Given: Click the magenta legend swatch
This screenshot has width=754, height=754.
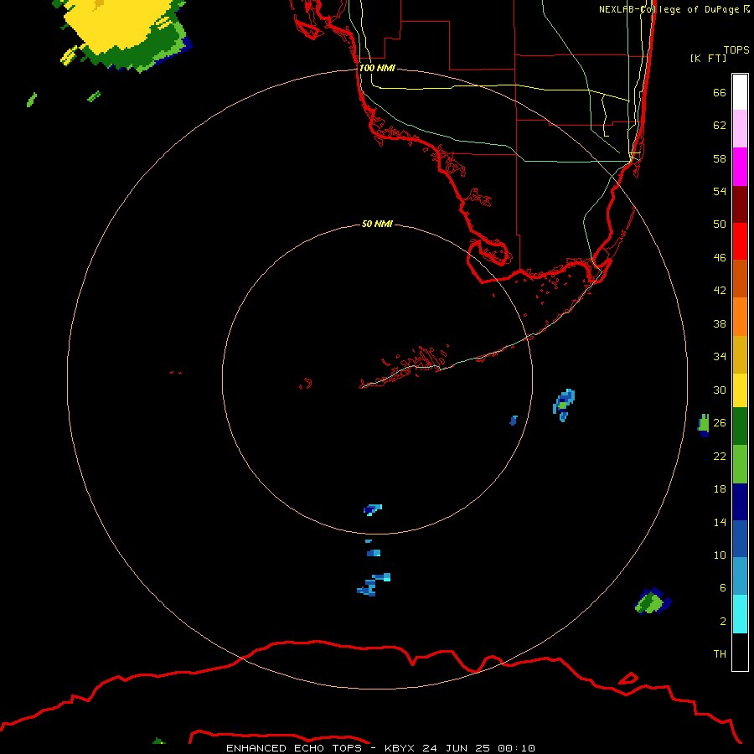Looking at the screenshot, I should pyautogui.click(x=740, y=167).
